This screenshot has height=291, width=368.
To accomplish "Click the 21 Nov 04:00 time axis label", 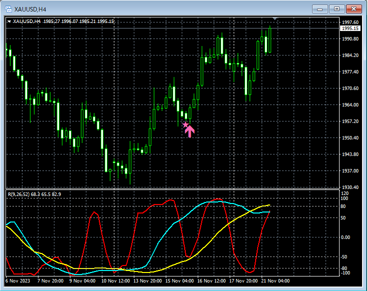I will click(275, 281).
